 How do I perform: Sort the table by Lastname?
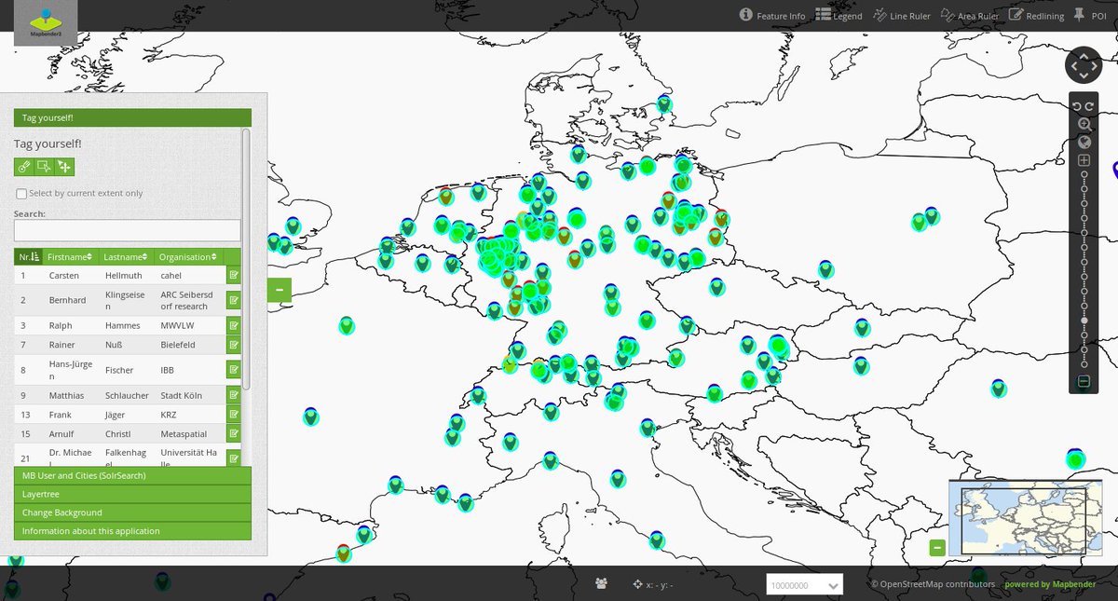pyautogui.click(x=126, y=256)
